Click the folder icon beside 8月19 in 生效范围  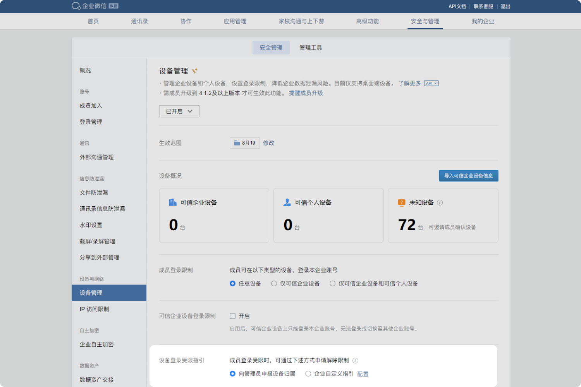click(238, 143)
